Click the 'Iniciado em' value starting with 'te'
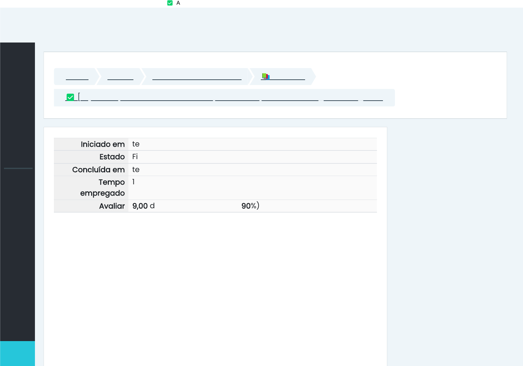Viewport: 523px width, 366px height. point(136,144)
